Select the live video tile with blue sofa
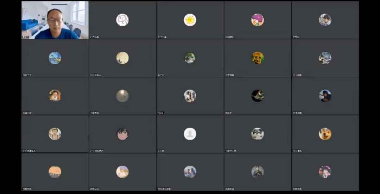Screen dimensions: 380x194 (55, 20)
